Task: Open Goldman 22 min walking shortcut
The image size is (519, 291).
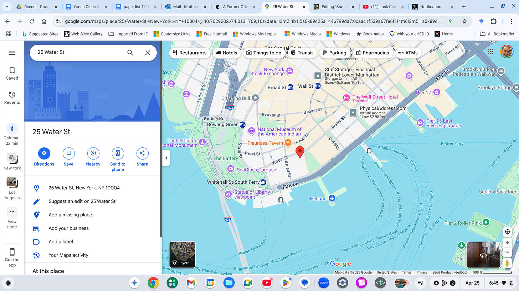Action: pyautogui.click(x=12, y=135)
